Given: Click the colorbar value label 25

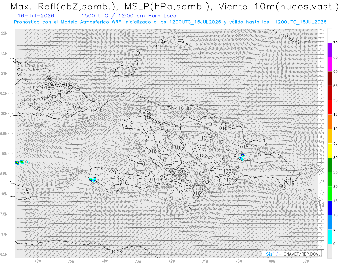Looking at the screenshot, I should coord(335,172).
